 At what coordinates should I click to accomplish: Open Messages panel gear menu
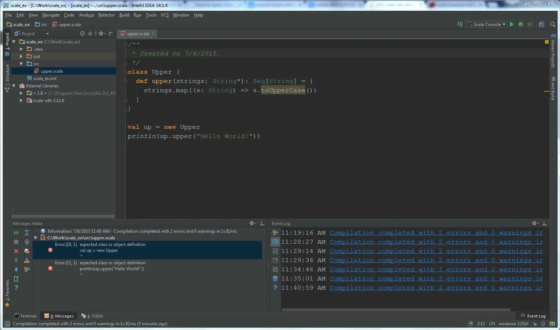click(x=252, y=223)
